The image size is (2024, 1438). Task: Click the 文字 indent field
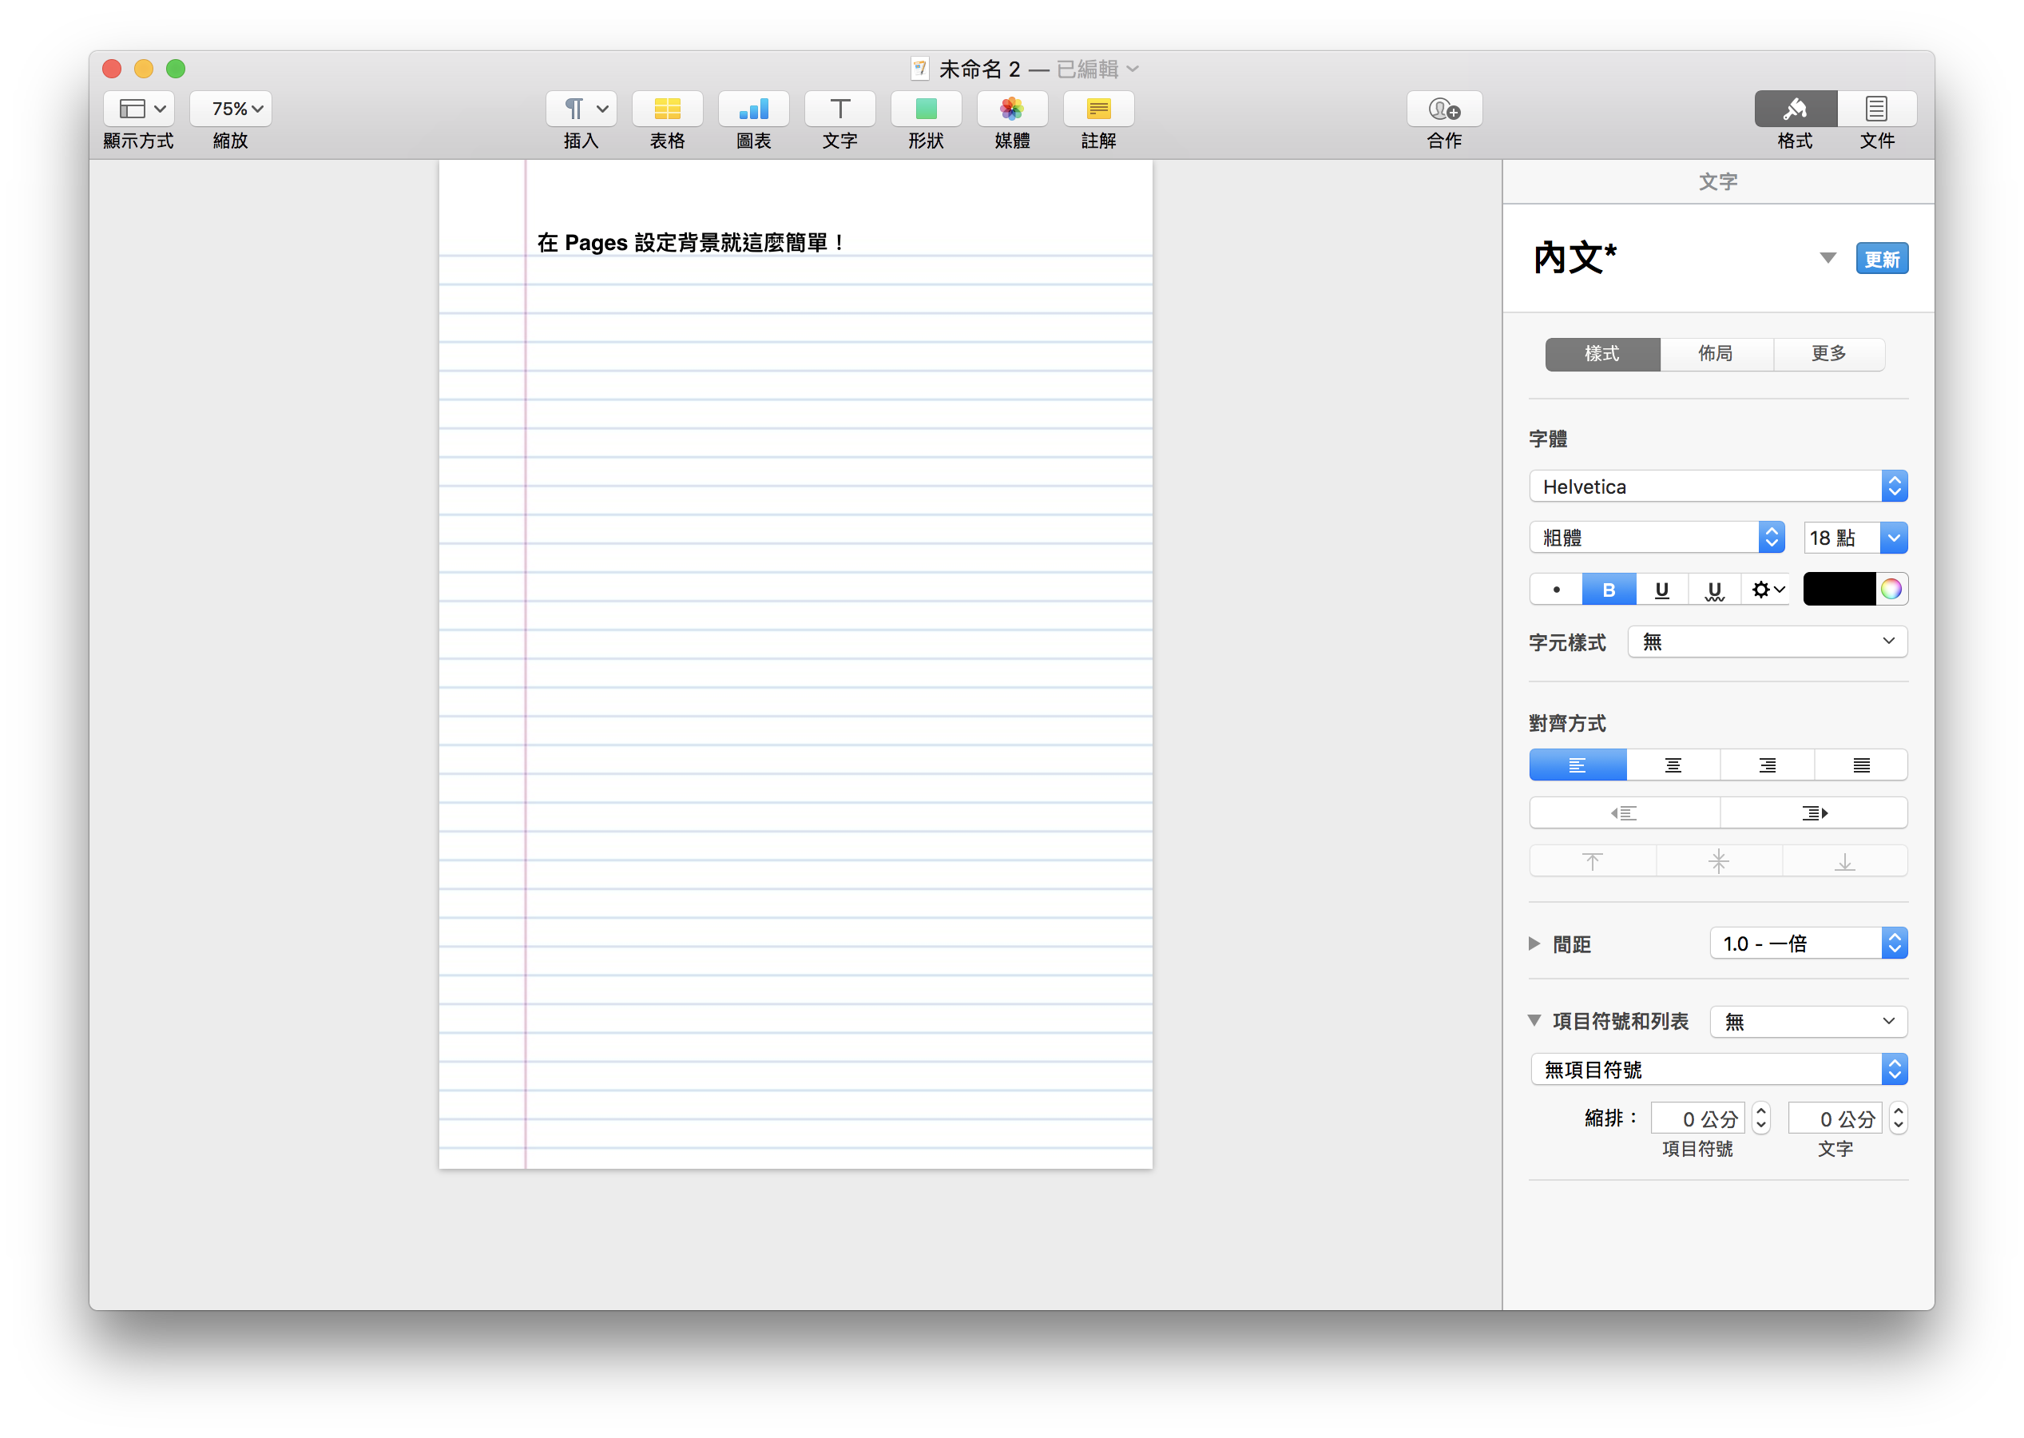(1835, 1119)
